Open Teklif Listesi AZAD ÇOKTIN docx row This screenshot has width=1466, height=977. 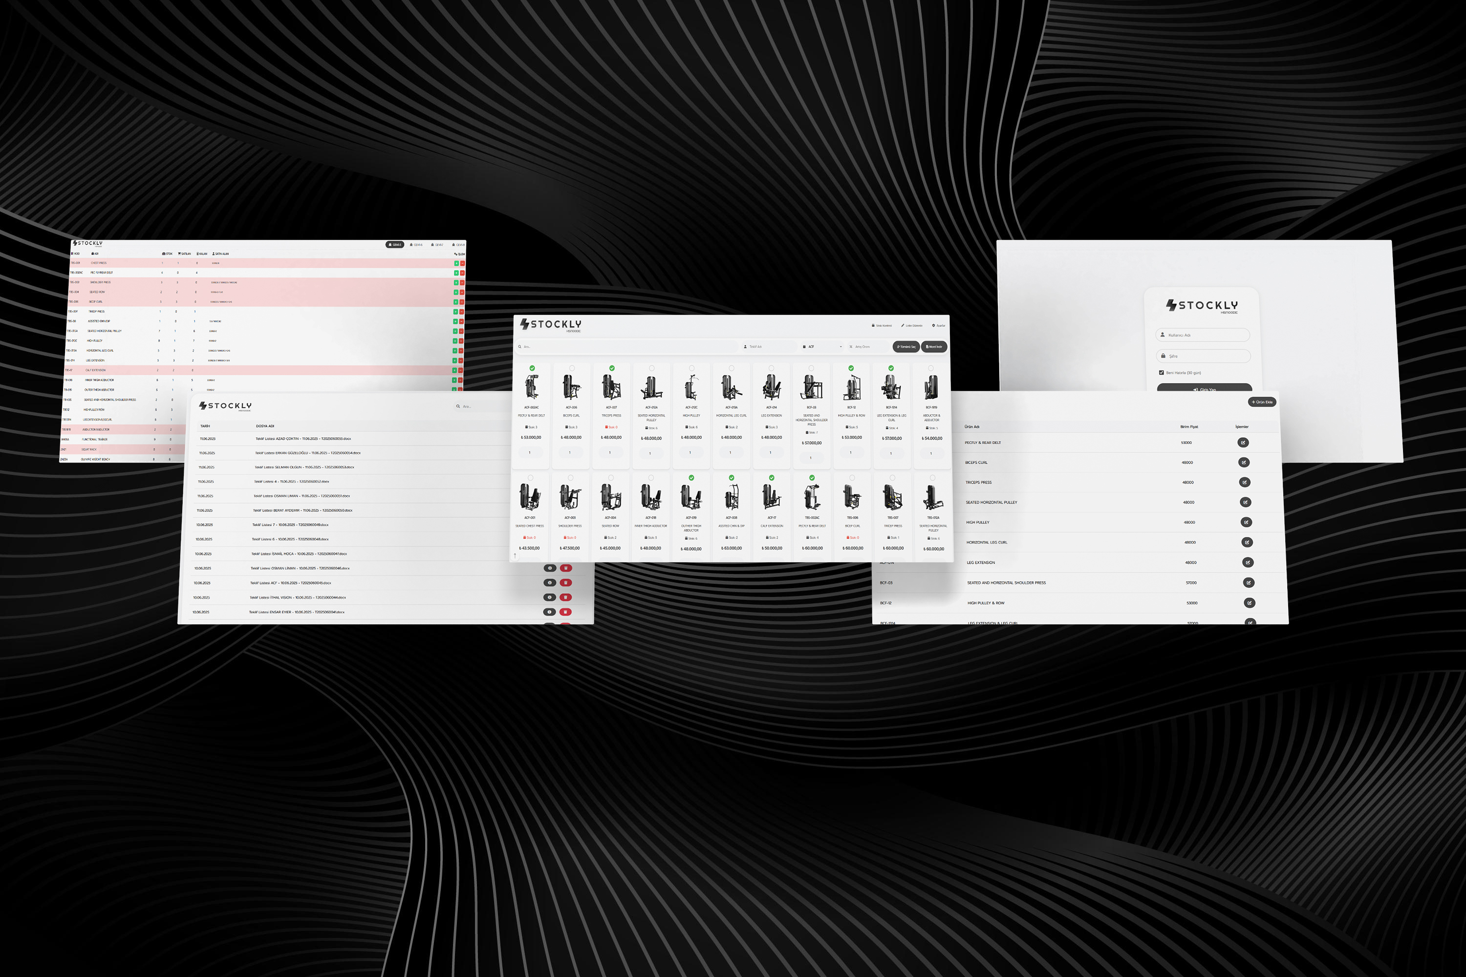coord(353,439)
